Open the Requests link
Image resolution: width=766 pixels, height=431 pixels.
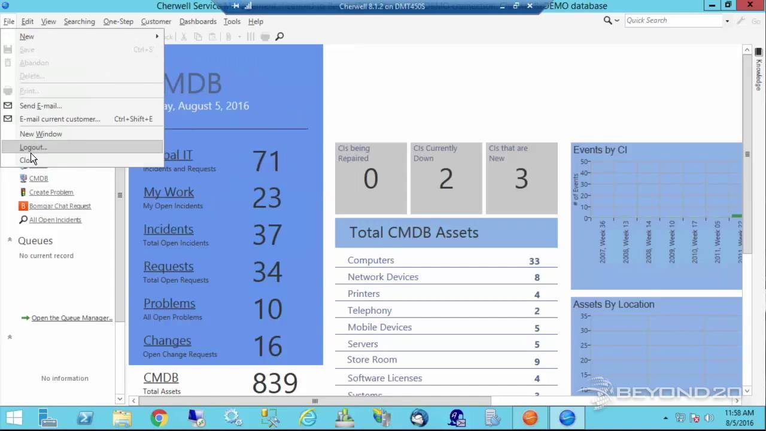coord(168,266)
